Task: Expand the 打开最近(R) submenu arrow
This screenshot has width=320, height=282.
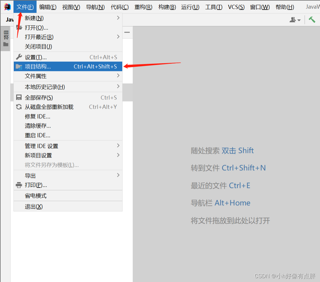Action: coord(118,37)
